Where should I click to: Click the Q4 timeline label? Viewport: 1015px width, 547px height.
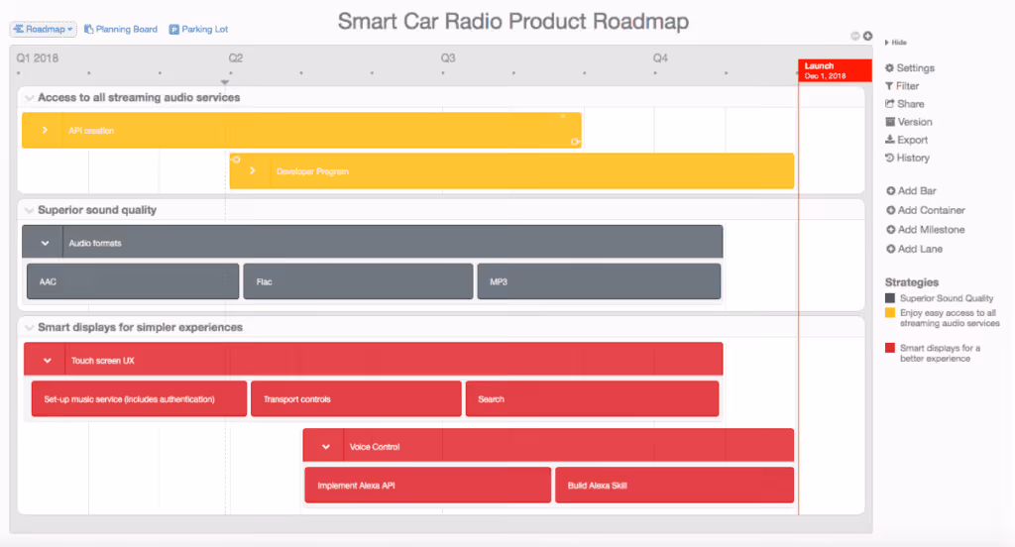660,58
